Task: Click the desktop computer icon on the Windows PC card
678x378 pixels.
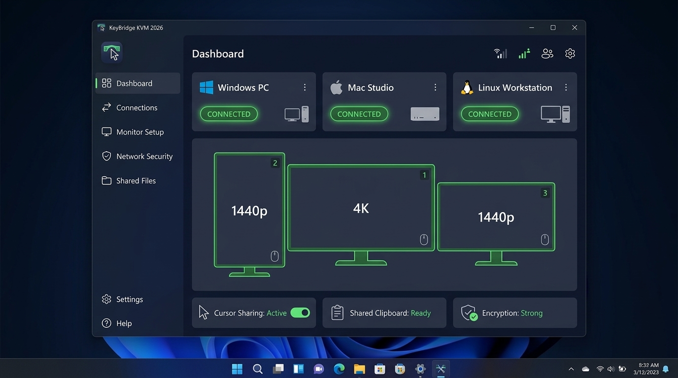Action: (x=297, y=114)
